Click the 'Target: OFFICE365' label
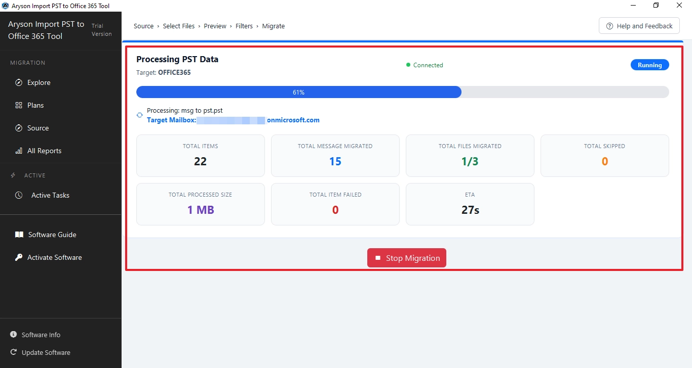 (x=164, y=72)
